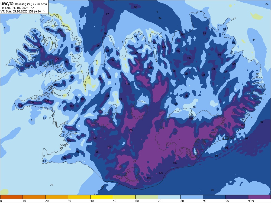Screen dimensions: 271x203
Task: Select the '83' humidity value on the map
Action: point(45,161)
